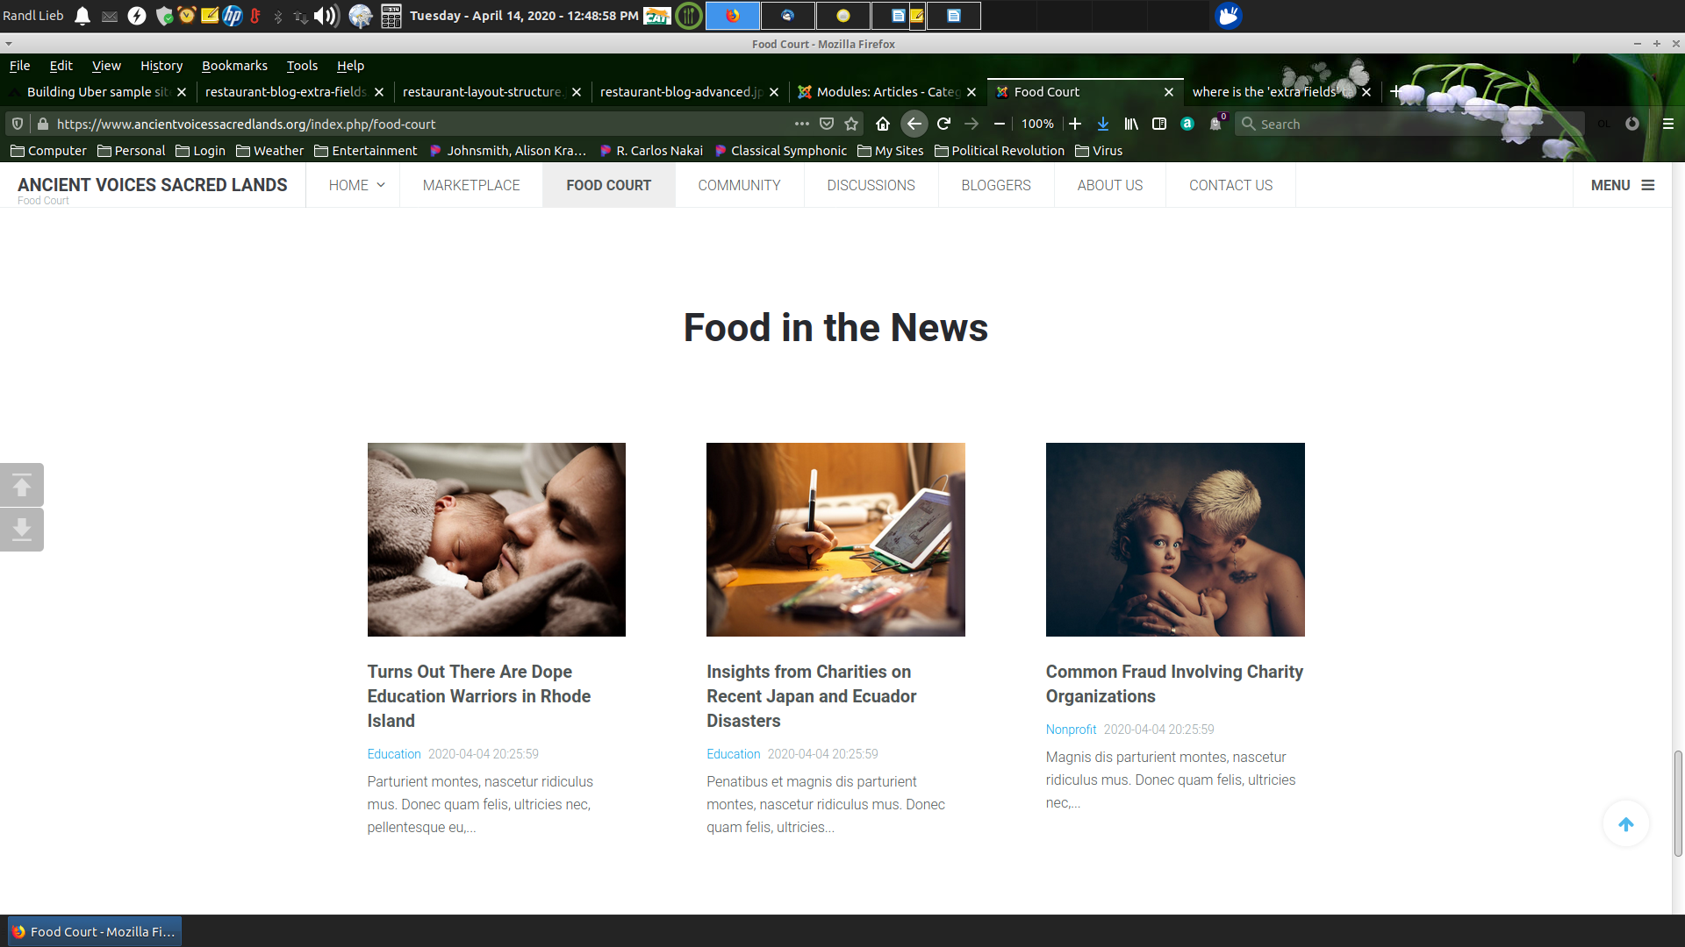Viewport: 1685px width, 947px height.
Task: Bookmark this page with star icon
Action: pos(851,124)
